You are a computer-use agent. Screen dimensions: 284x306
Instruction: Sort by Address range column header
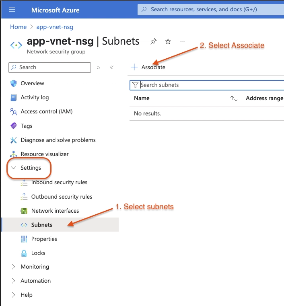pyautogui.click(x=264, y=98)
